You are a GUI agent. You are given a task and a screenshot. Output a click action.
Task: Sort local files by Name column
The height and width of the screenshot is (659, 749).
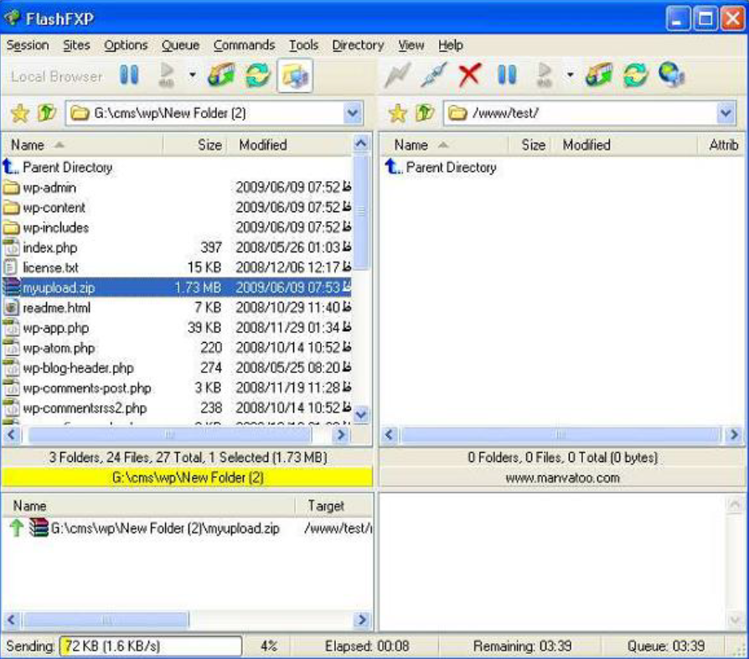pos(83,145)
